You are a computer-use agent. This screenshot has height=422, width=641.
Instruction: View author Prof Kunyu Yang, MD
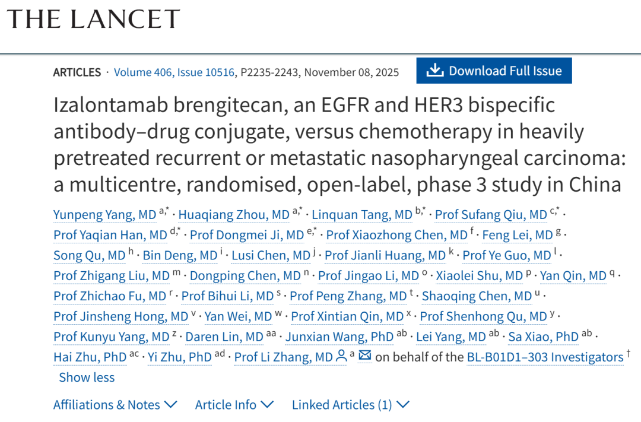pos(111,337)
